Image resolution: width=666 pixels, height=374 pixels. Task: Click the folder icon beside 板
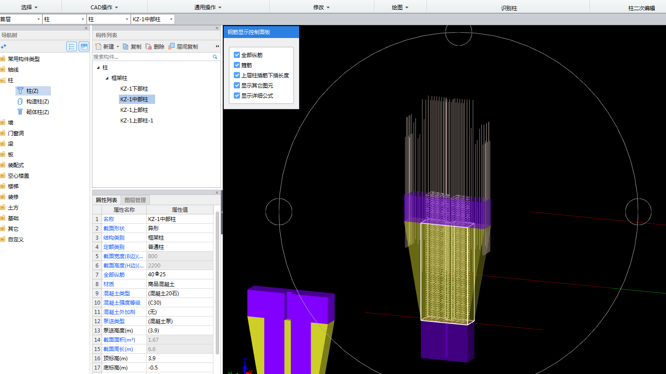click(x=3, y=154)
